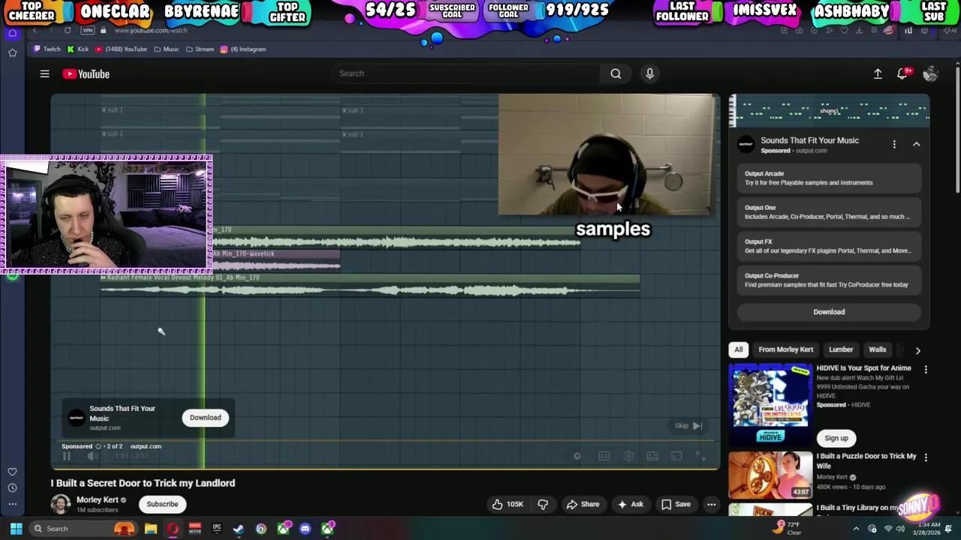Collapse the sponsored ad panel chevron
961x540 pixels.
916,144
